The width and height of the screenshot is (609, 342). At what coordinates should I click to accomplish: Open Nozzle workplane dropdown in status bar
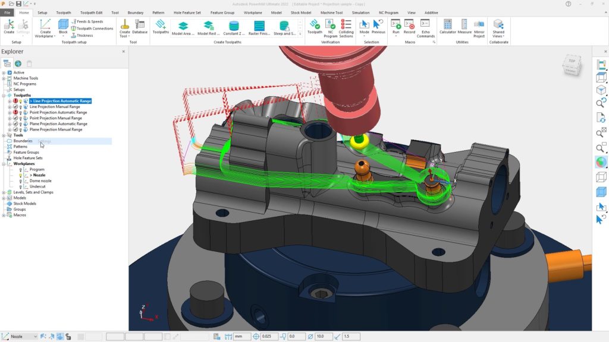pyautogui.click(x=35, y=337)
